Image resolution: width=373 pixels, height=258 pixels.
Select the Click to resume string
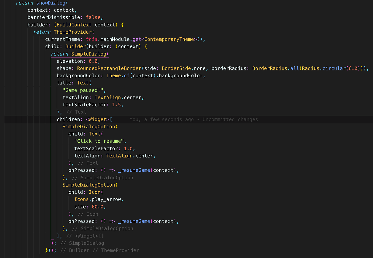tap(98, 141)
